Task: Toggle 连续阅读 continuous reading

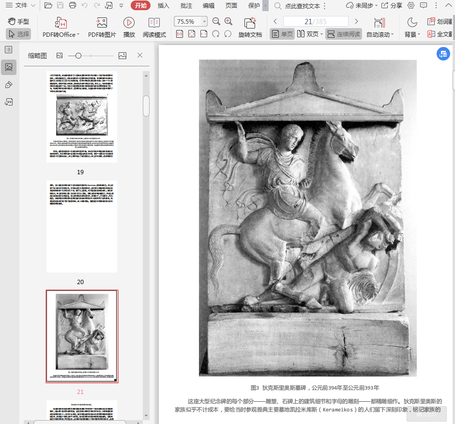Action: click(344, 34)
